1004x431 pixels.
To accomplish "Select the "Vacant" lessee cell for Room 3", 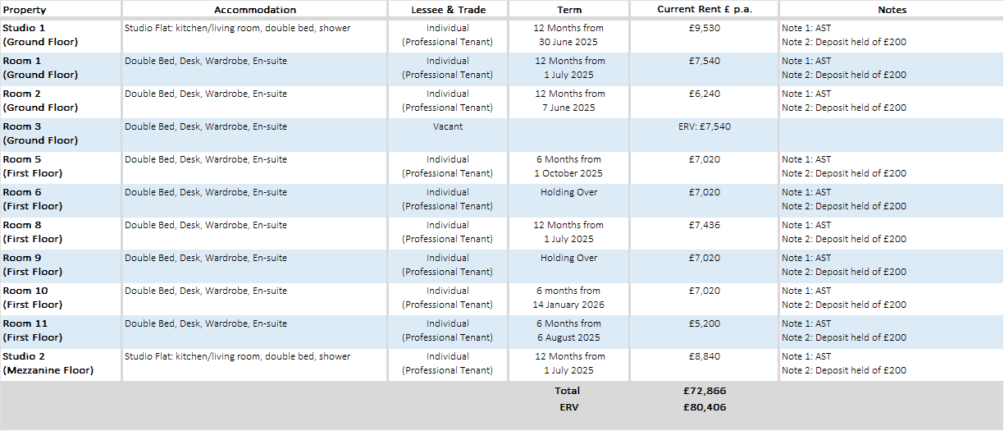I will (448, 127).
